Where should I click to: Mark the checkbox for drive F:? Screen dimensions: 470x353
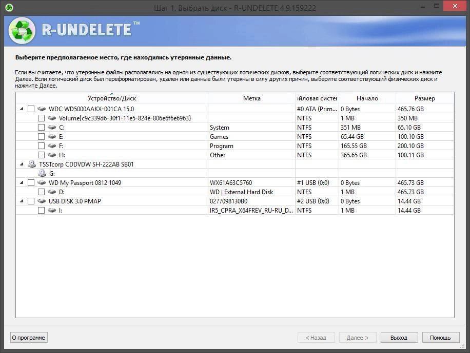[x=41, y=146]
